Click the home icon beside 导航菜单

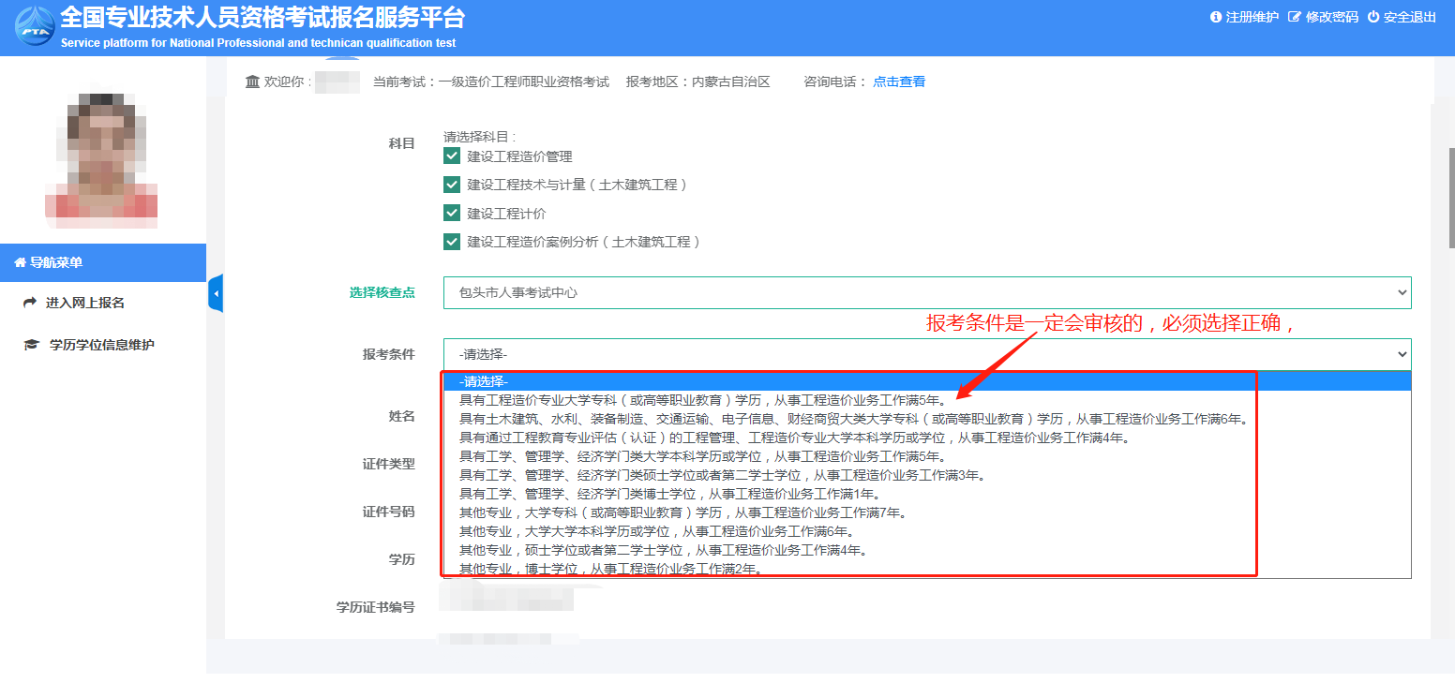pyautogui.click(x=20, y=263)
